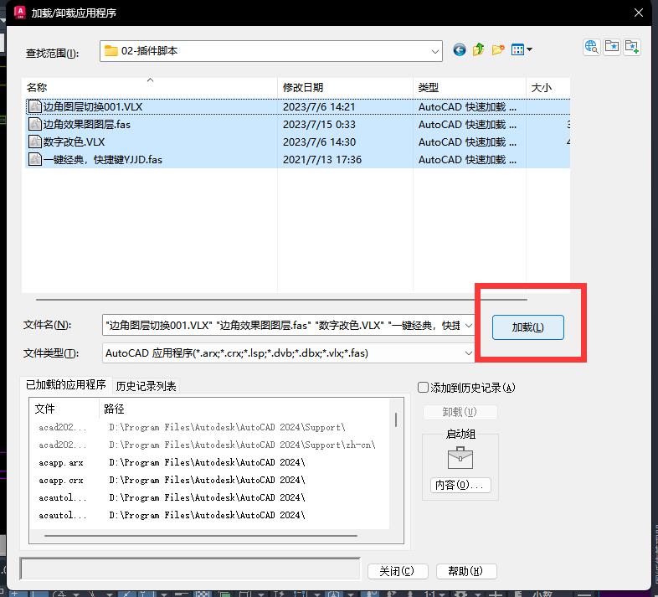Open the favorites folder icon

612,47
